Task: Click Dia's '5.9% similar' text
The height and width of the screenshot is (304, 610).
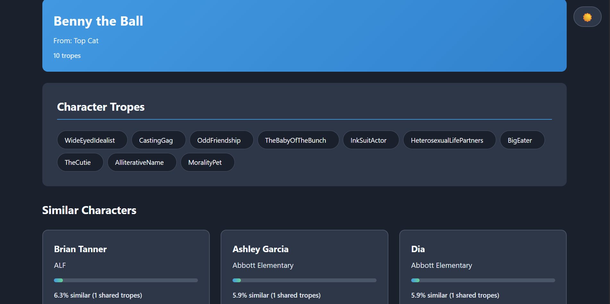Action: click(x=455, y=295)
